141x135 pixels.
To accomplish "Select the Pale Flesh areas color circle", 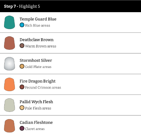I will (22, 108).
